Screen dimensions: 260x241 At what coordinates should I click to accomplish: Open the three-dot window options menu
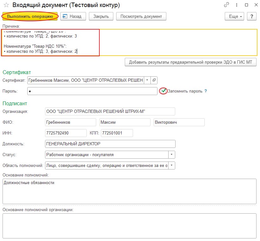pyautogui.click(x=237, y=5)
